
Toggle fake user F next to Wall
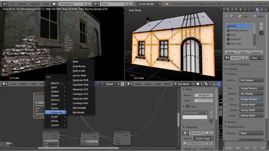[239, 58]
